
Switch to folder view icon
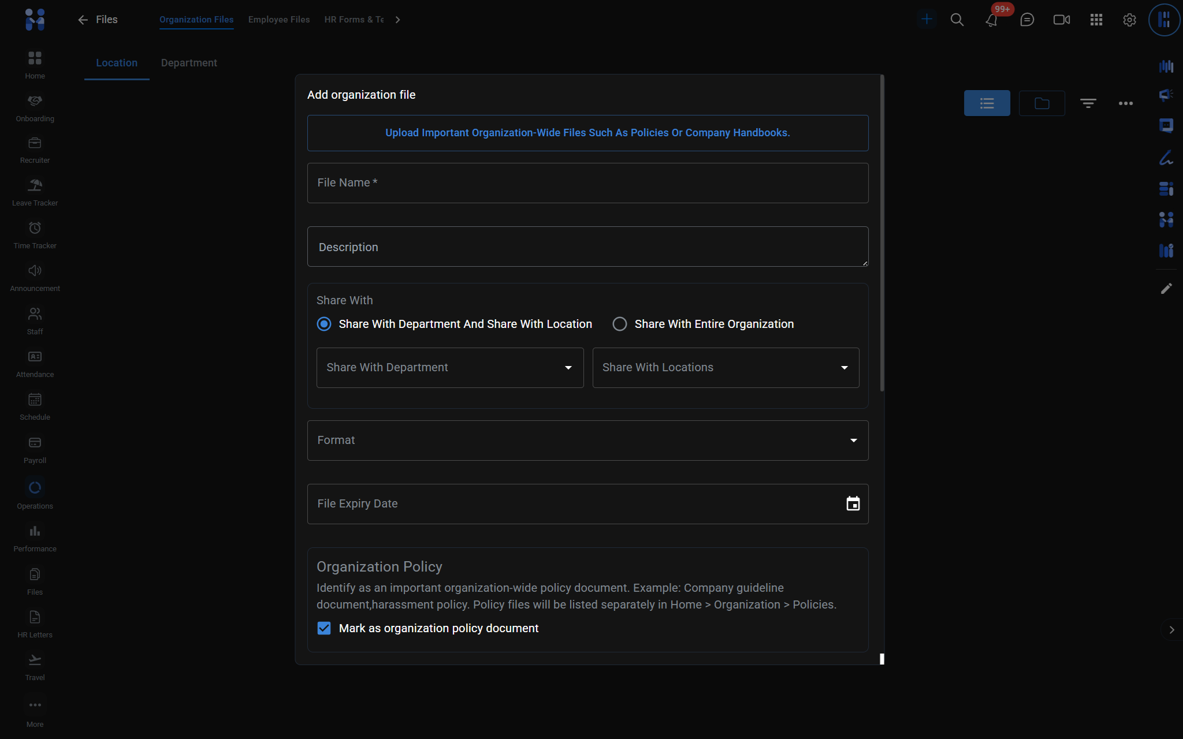coord(1041,103)
